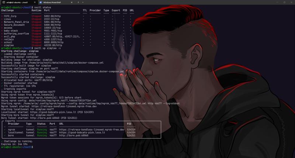
Task: Click port value 40230:80/http
Action: (x=53, y=45)
